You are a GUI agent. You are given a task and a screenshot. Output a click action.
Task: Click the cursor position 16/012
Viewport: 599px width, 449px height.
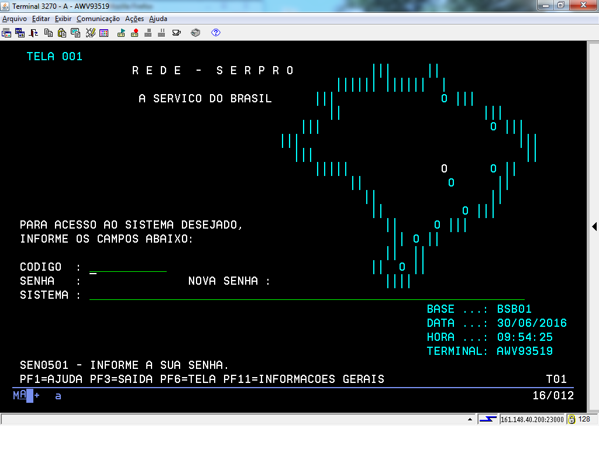point(553,396)
